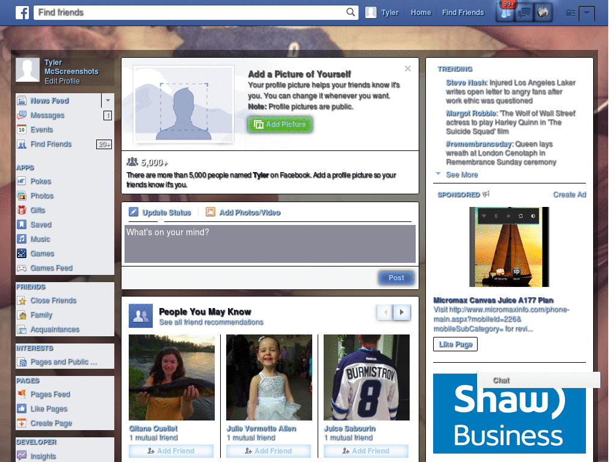Image resolution: width=616 pixels, height=462 pixels.
Task: Click the Pokes icon
Action: click(x=22, y=181)
